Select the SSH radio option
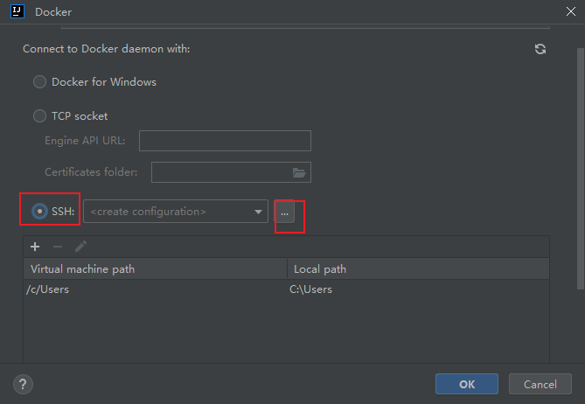 40,211
